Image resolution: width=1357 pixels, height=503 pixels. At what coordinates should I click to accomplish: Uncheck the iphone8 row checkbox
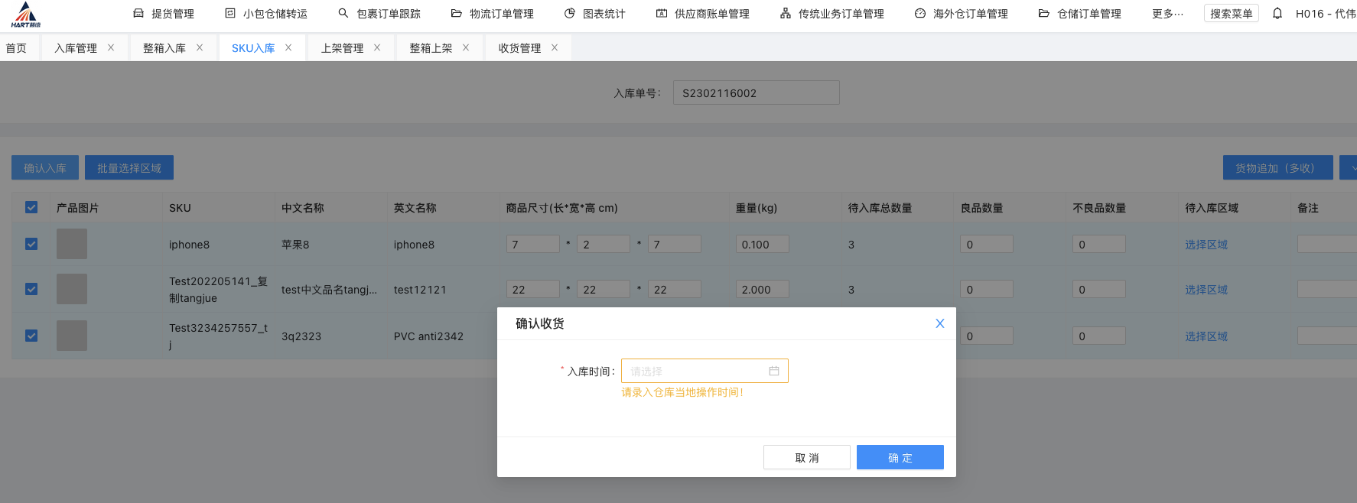[31, 244]
